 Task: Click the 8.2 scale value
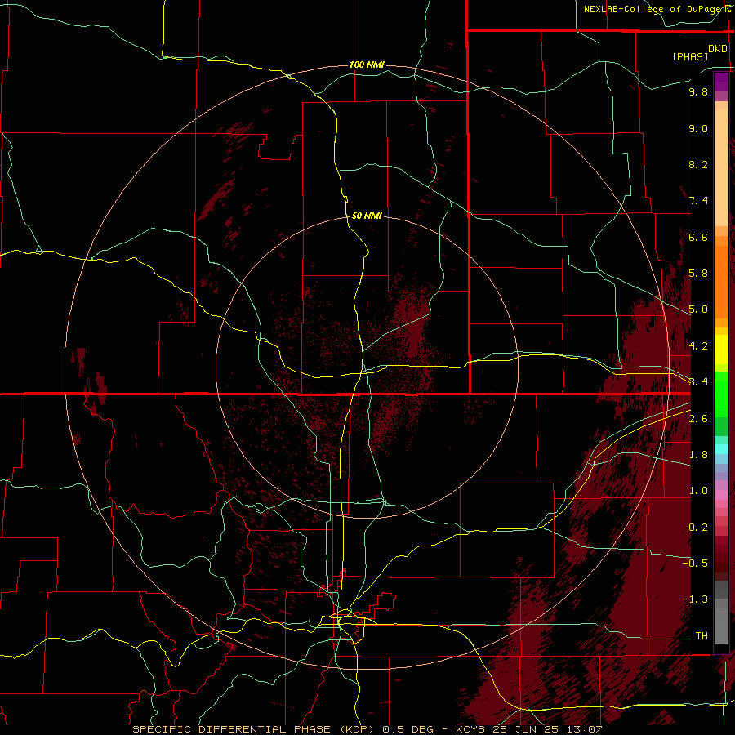(698, 164)
